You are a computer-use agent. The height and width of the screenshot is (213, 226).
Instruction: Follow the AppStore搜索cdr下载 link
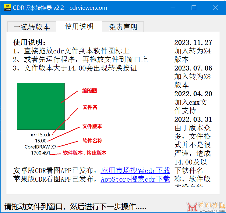135,179
